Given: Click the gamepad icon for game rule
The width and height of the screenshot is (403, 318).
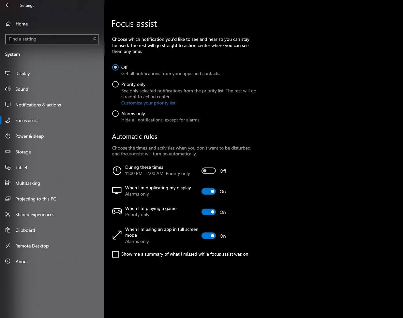Looking at the screenshot, I should point(117,212).
